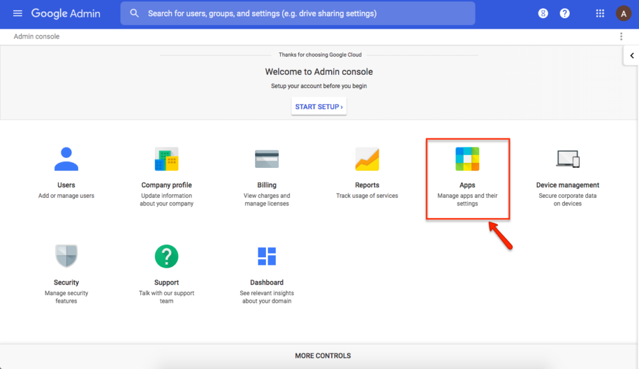Open the Security shield icon

tap(66, 256)
